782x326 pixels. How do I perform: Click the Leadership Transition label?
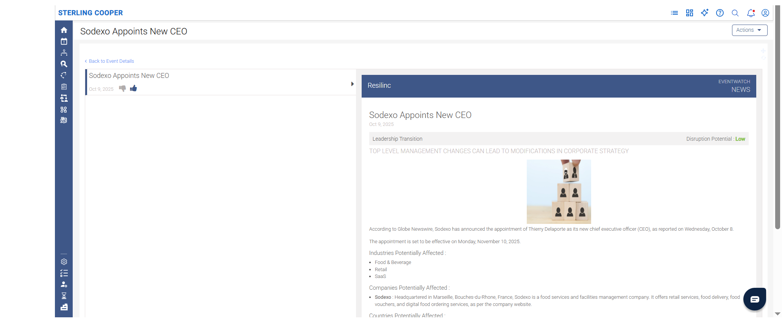397,139
